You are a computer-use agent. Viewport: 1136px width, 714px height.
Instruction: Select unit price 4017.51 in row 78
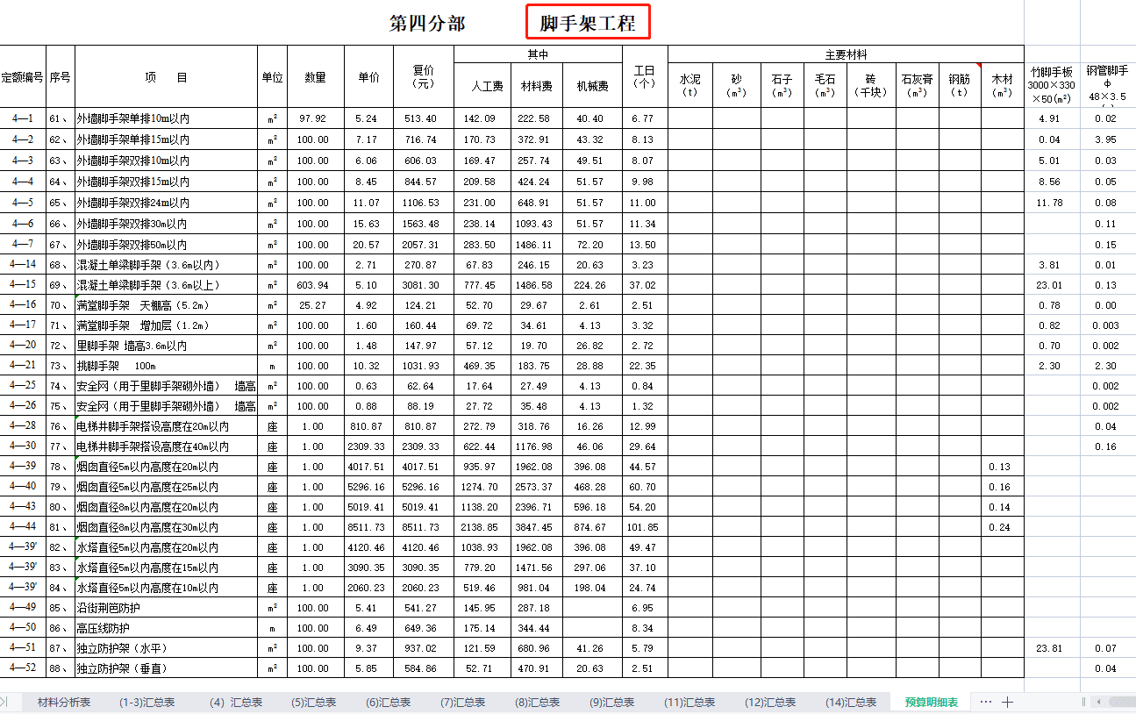(369, 467)
